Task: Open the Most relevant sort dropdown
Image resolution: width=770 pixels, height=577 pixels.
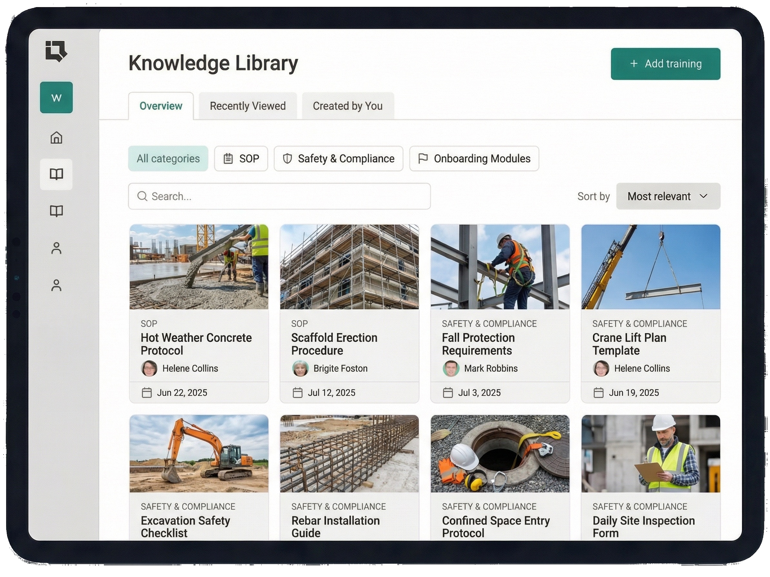Action: [x=668, y=196]
